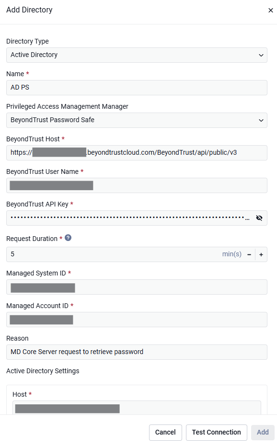Toggle API key visibility eye icon

click(259, 218)
